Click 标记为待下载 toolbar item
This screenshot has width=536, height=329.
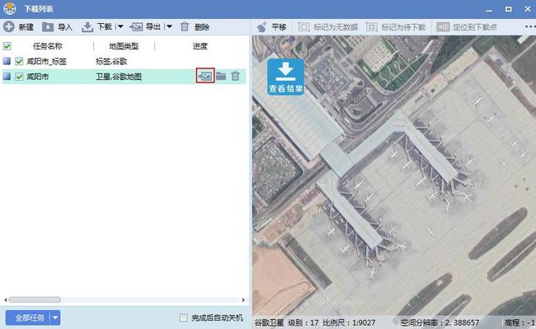[396, 26]
